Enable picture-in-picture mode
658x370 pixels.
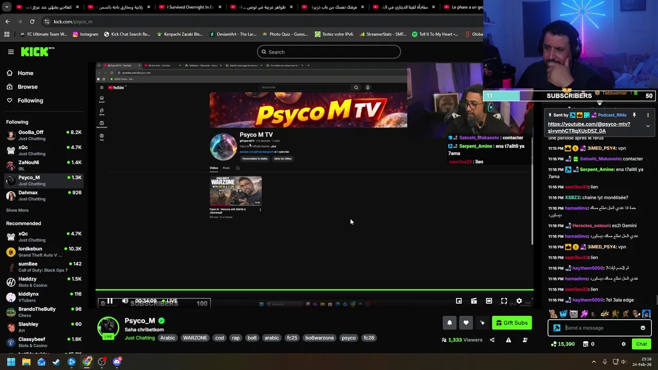point(459,301)
